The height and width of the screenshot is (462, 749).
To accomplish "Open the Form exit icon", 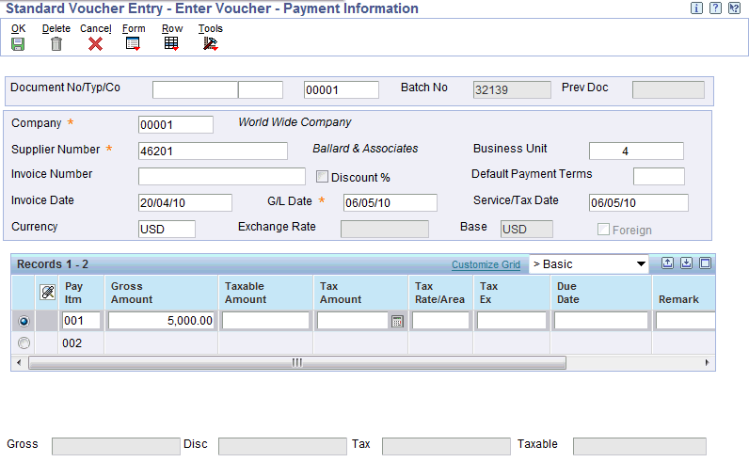I will tap(133, 44).
